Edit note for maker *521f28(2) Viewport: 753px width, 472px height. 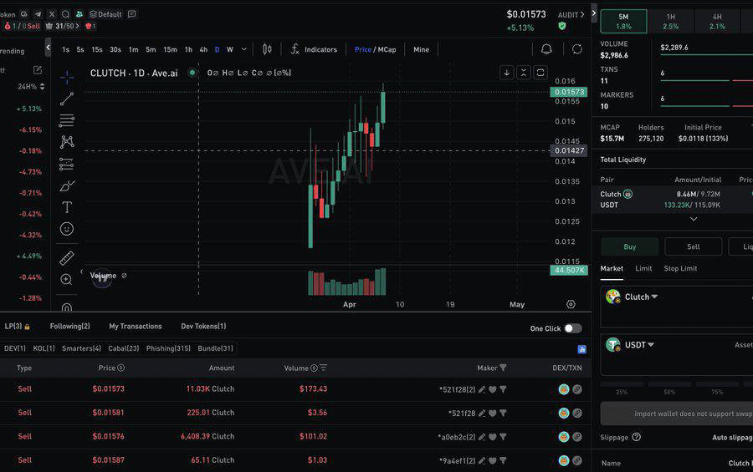pyautogui.click(x=482, y=389)
